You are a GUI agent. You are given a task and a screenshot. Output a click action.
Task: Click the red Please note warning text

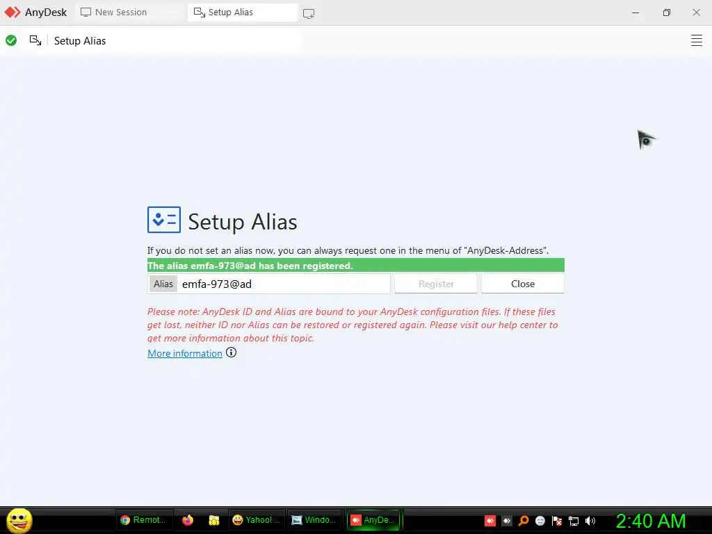[353, 325]
